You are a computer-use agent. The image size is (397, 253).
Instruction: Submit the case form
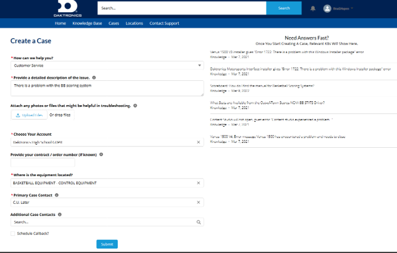[x=107, y=244]
